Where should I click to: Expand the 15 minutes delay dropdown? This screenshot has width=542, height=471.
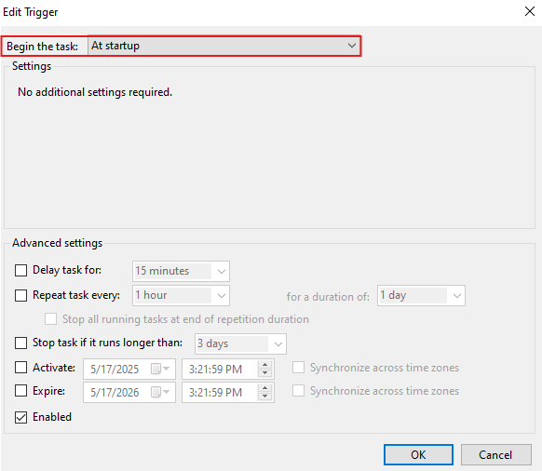[x=181, y=271]
